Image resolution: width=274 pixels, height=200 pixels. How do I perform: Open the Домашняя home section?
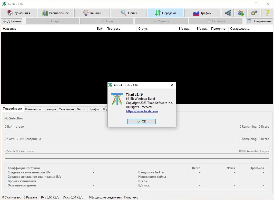tap(19, 13)
